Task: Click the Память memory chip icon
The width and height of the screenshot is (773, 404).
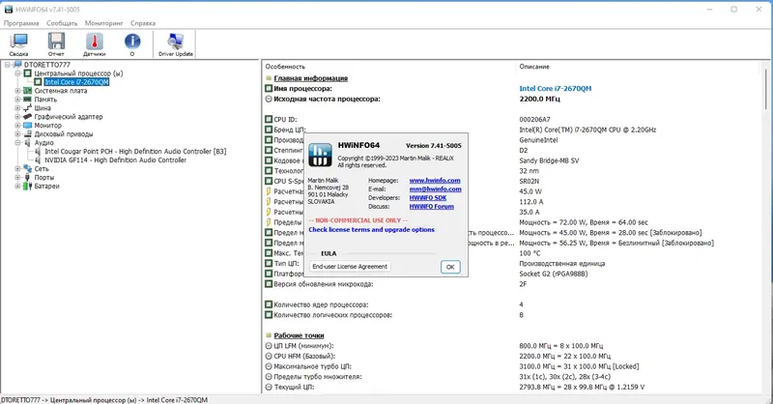Action: tap(28, 100)
